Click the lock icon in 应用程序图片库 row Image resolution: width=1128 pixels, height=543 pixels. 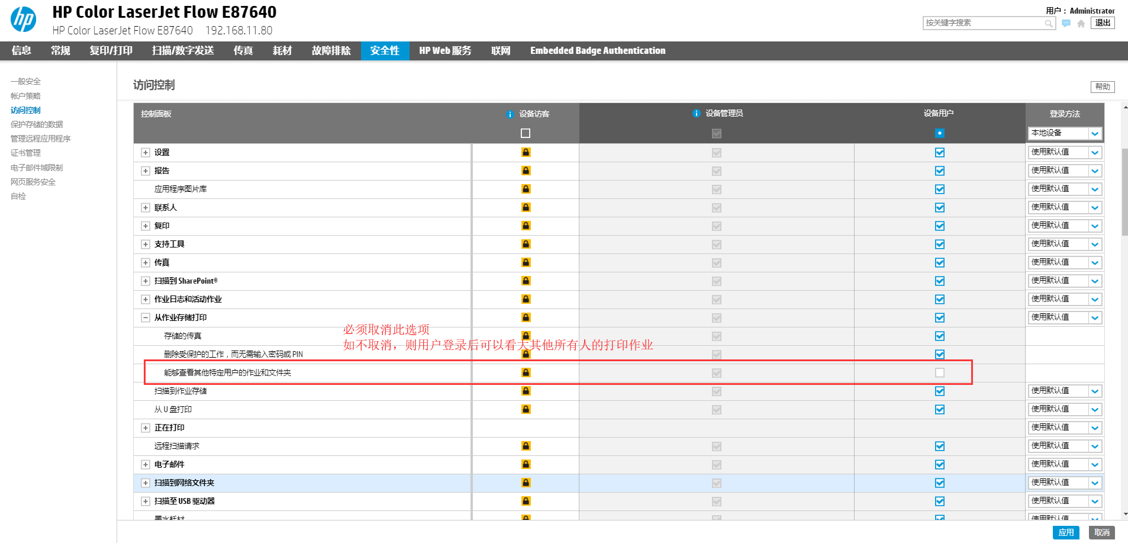(526, 189)
